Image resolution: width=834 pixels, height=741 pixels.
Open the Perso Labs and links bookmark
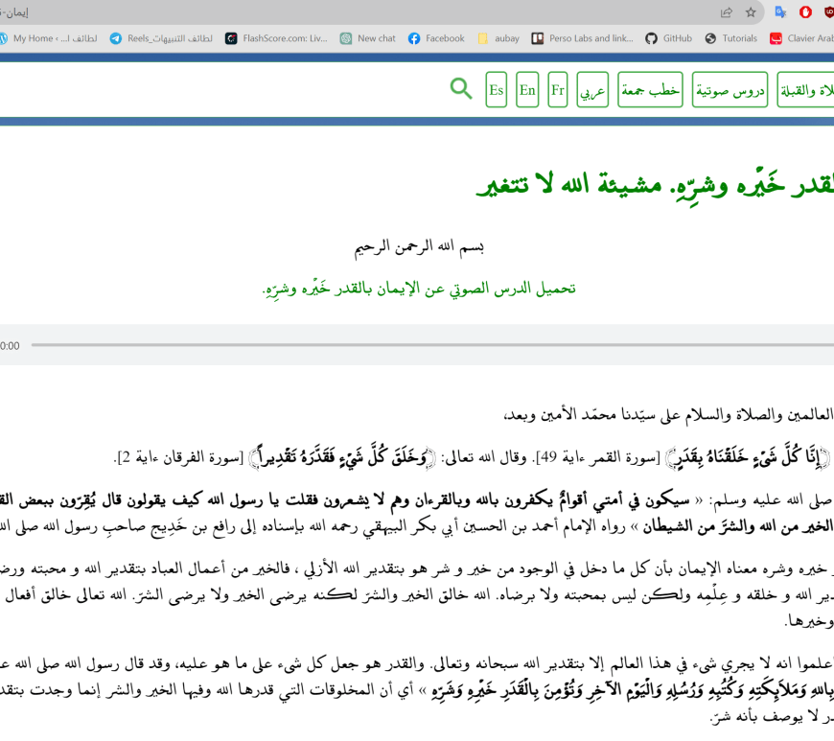583,38
